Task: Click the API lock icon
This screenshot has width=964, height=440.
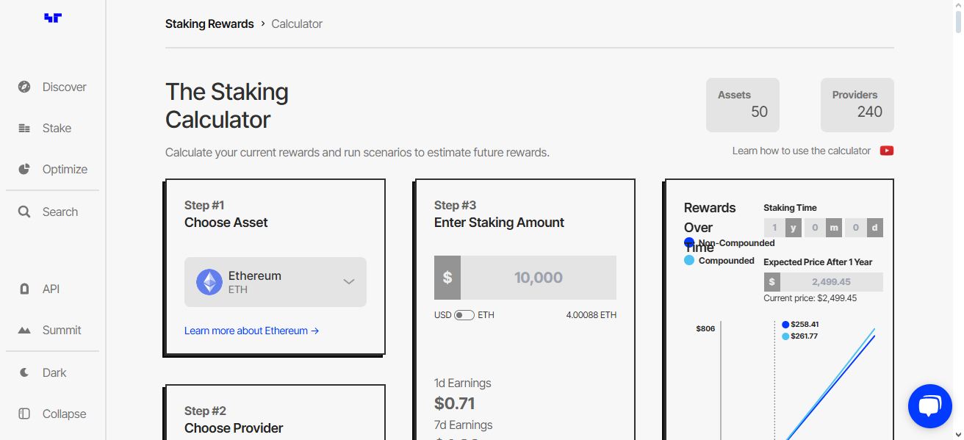Action: pyautogui.click(x=24, y=289)
